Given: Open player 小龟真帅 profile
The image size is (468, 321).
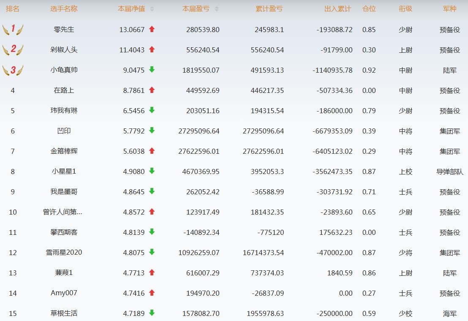Looking at the screenshot, I should click(x=64, y=70).
